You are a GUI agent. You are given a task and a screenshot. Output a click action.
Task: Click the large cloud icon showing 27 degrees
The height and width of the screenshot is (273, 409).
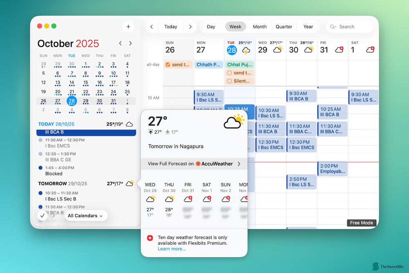point(233,121)
